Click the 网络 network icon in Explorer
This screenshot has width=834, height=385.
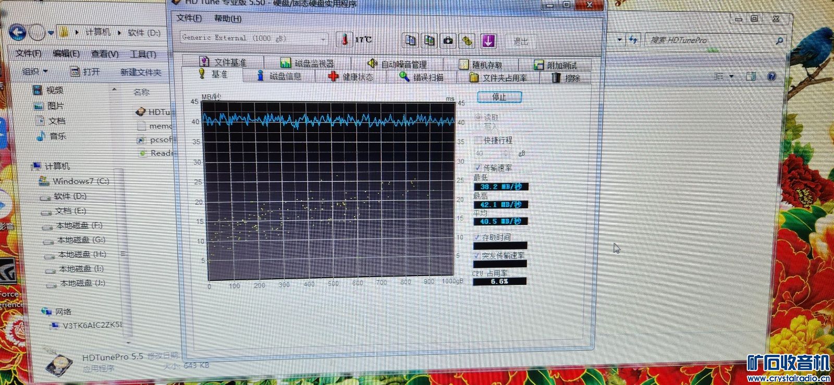click(x=47, y=312)
